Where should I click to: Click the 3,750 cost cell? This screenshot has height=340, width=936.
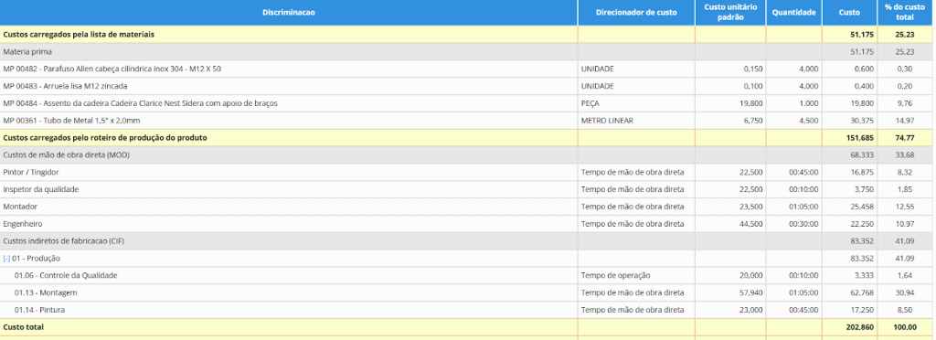[x=849, y=189]
